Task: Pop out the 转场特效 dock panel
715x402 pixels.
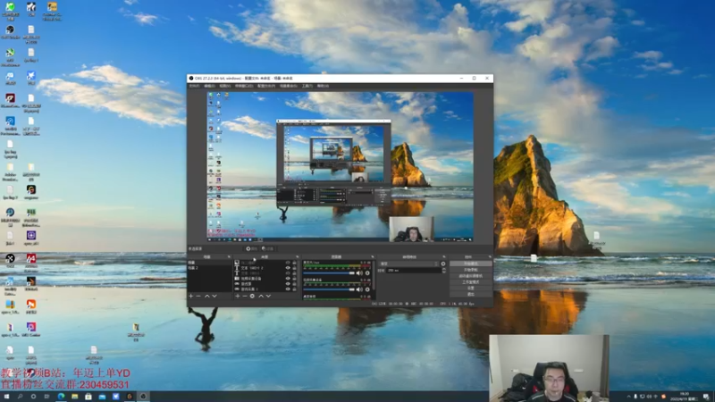Action: [444, 256]
